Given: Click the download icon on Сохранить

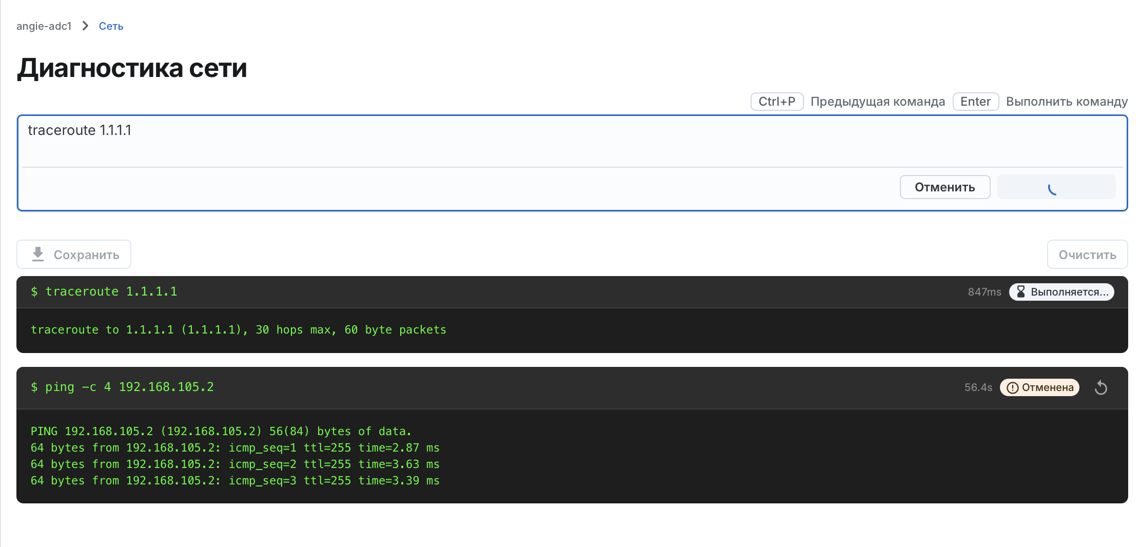Looking at the screenshot, I should 38,254.
